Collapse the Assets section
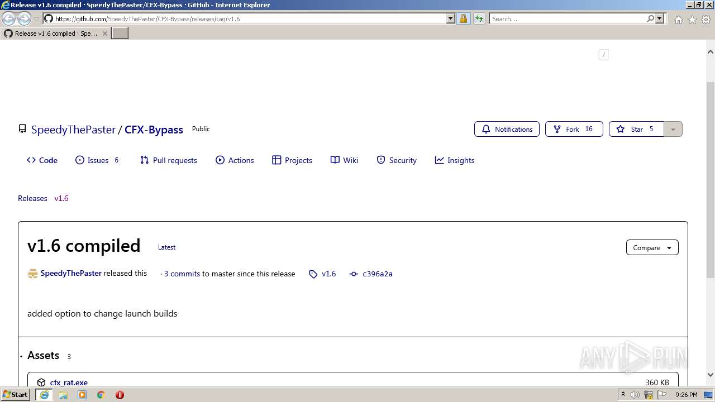Image resolution: width=715 pixels, height=402 pixels. pyautogui.click(x=43, y=356)
